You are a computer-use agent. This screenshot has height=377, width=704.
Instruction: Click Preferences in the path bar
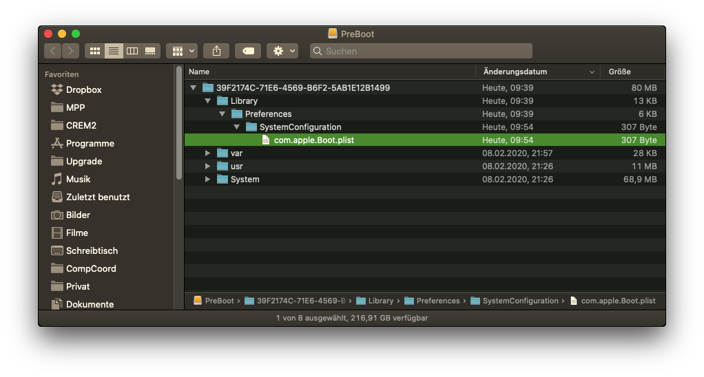[x=432, y=301]
